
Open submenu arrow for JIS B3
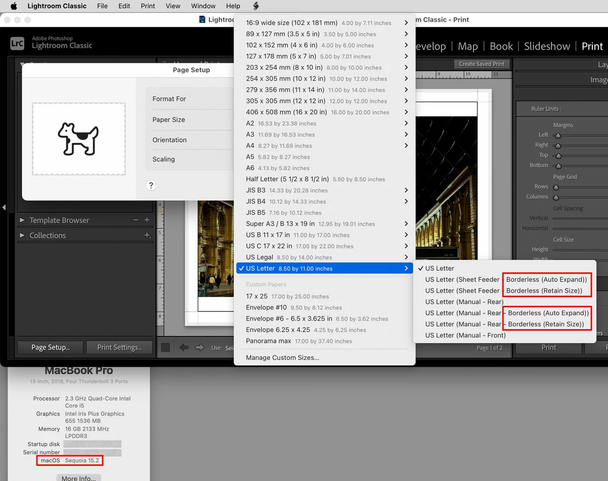tap(406, 190)
